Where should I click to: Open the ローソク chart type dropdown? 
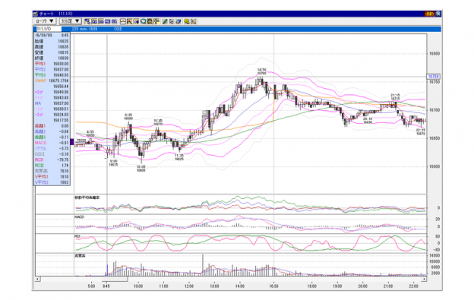coord(44,21)
